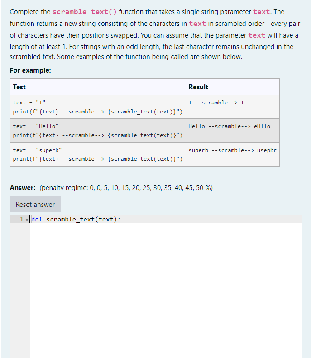Image resolution: width=311 pixels, height=358 pixels.
Task: Click the pink scramble_text() keyword in description
Action: tap(85, 12)
